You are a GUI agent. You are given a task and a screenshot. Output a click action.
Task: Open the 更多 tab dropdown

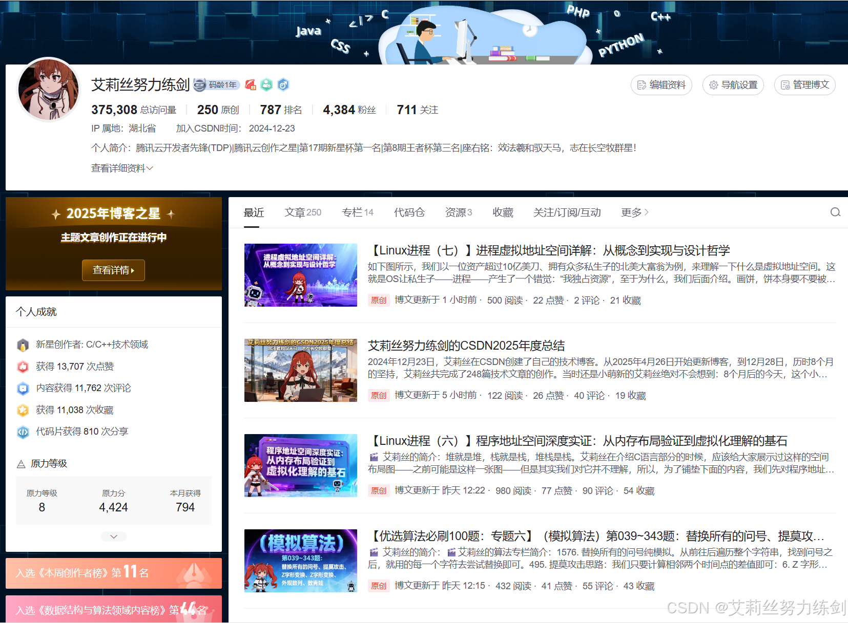point(635,212)
